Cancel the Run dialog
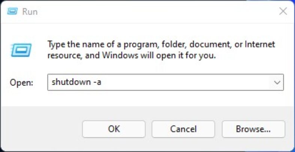The height and width of the screenshot is (152, 295). 183,129
